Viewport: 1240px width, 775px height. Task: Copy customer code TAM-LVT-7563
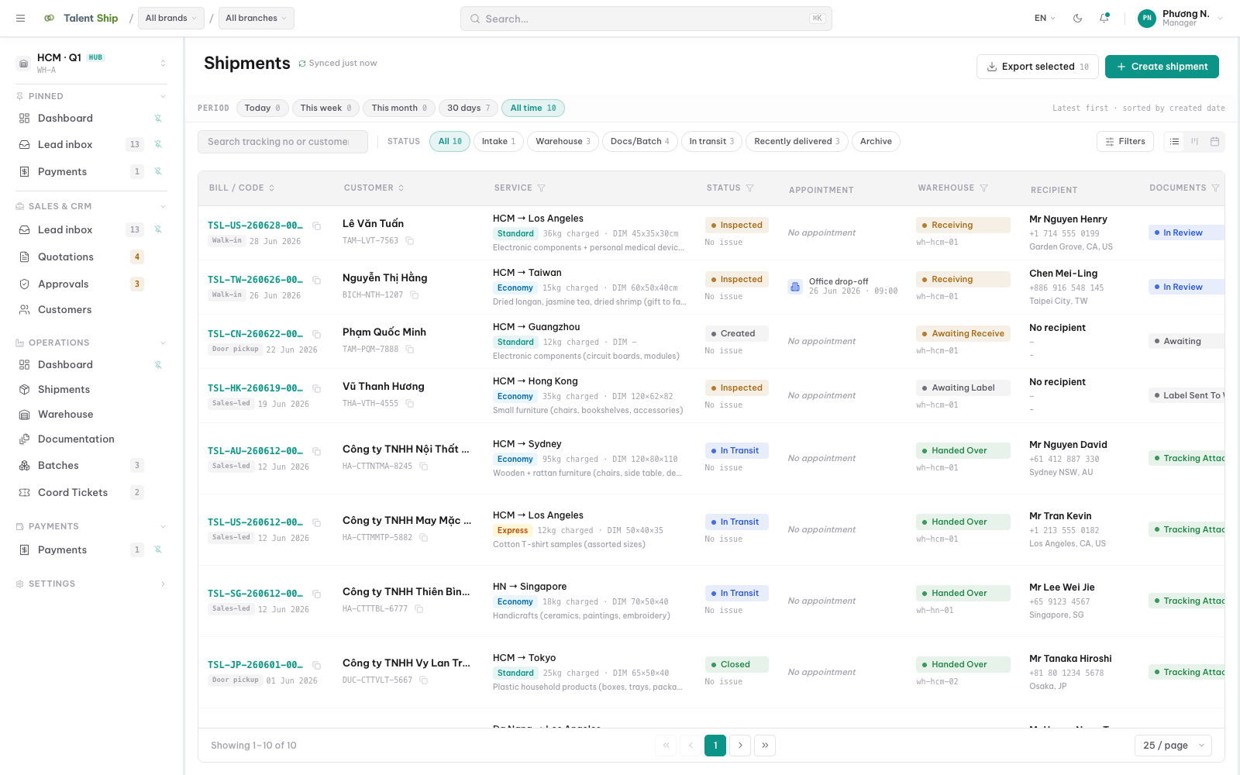pyautogui.click(x=410, y=241)
